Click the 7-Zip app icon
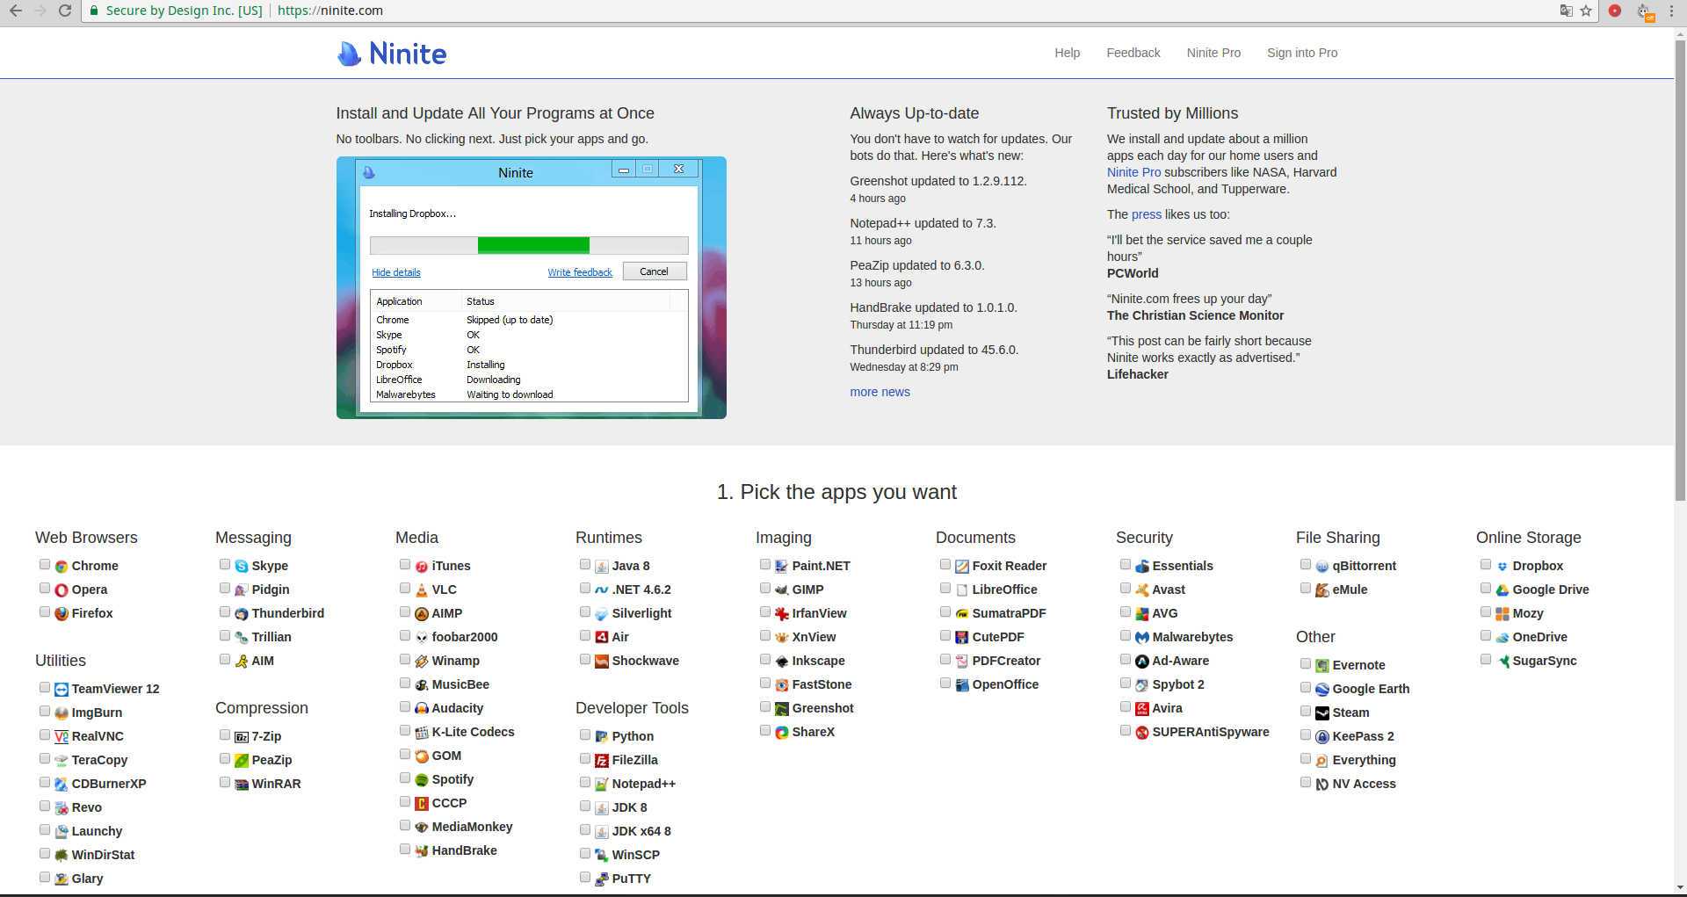 (242, 737)
